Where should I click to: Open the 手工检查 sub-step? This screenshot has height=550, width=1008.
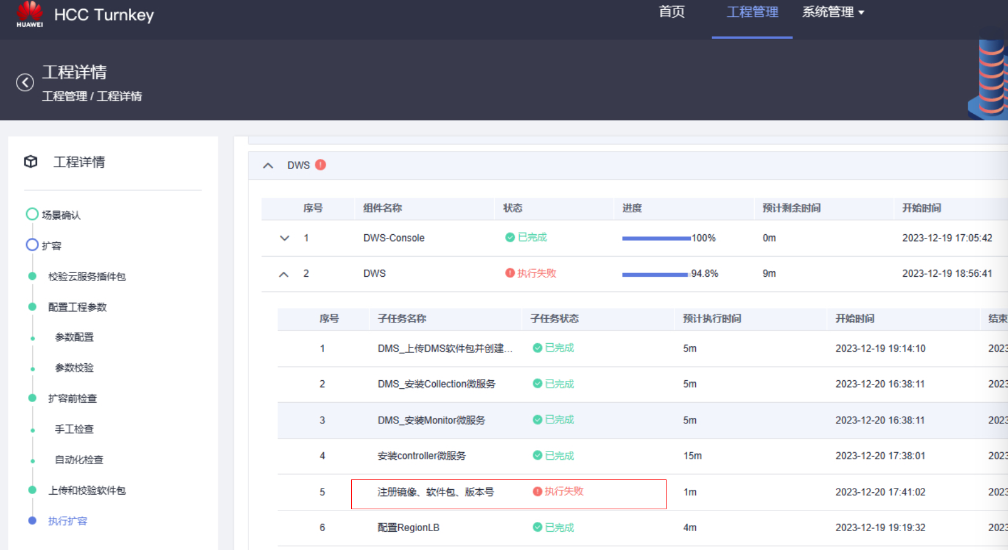pos(74,429)
